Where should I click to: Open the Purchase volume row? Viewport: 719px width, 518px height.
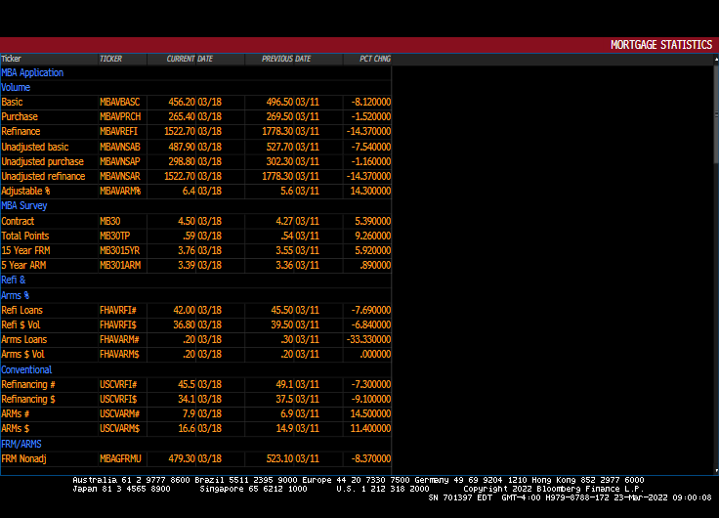click(x=20, y=117)
